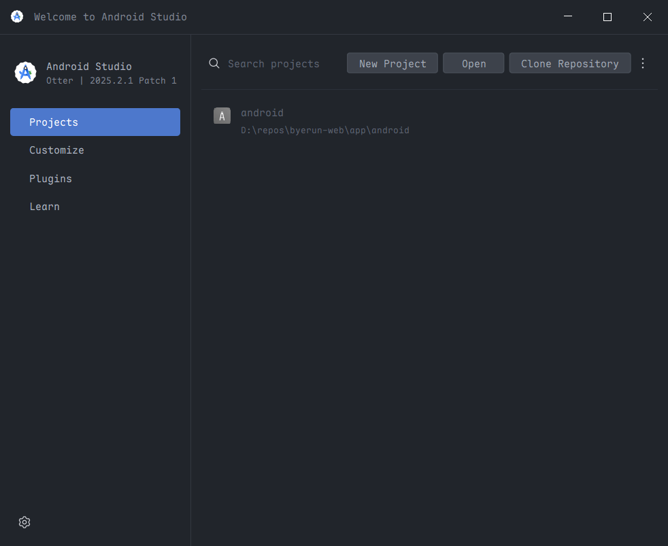Switch to the Customize tab
This screenshot has height=546, width=668.
[x=57, y=150]
